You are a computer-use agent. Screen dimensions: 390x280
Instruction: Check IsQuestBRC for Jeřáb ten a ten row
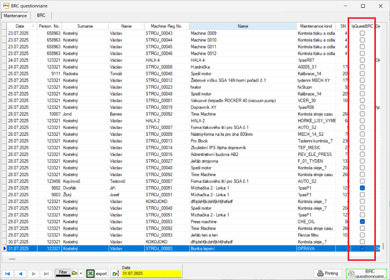[x=363, y=235]
